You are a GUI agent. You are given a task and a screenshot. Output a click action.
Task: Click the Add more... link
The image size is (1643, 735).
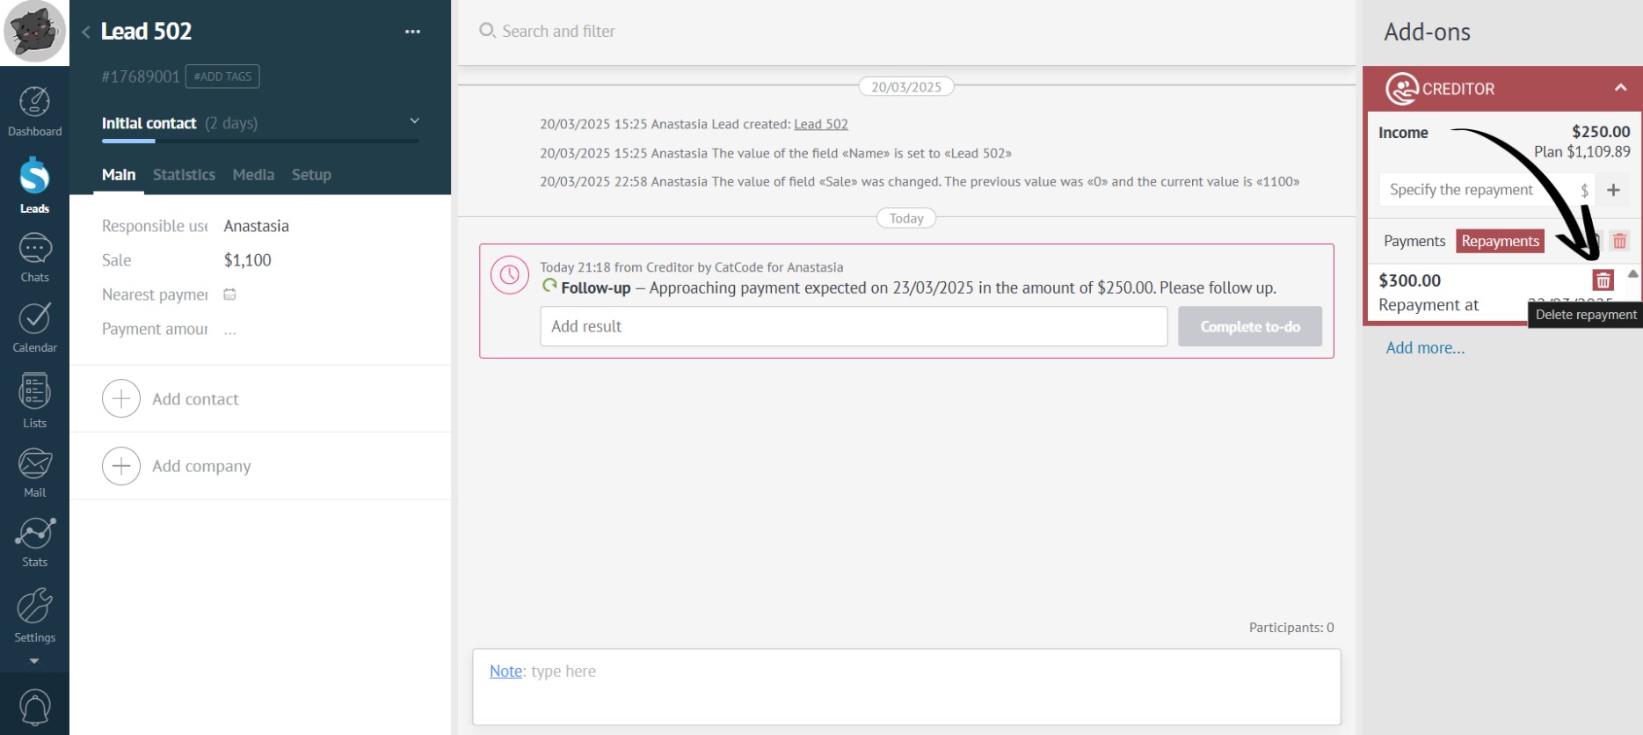coord(1425,348)
